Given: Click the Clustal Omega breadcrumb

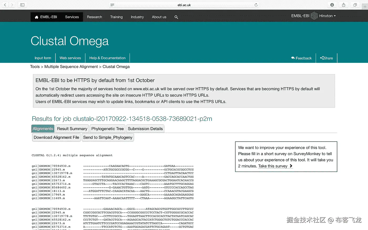Looking at the screenshot, I should coord(116,67).
